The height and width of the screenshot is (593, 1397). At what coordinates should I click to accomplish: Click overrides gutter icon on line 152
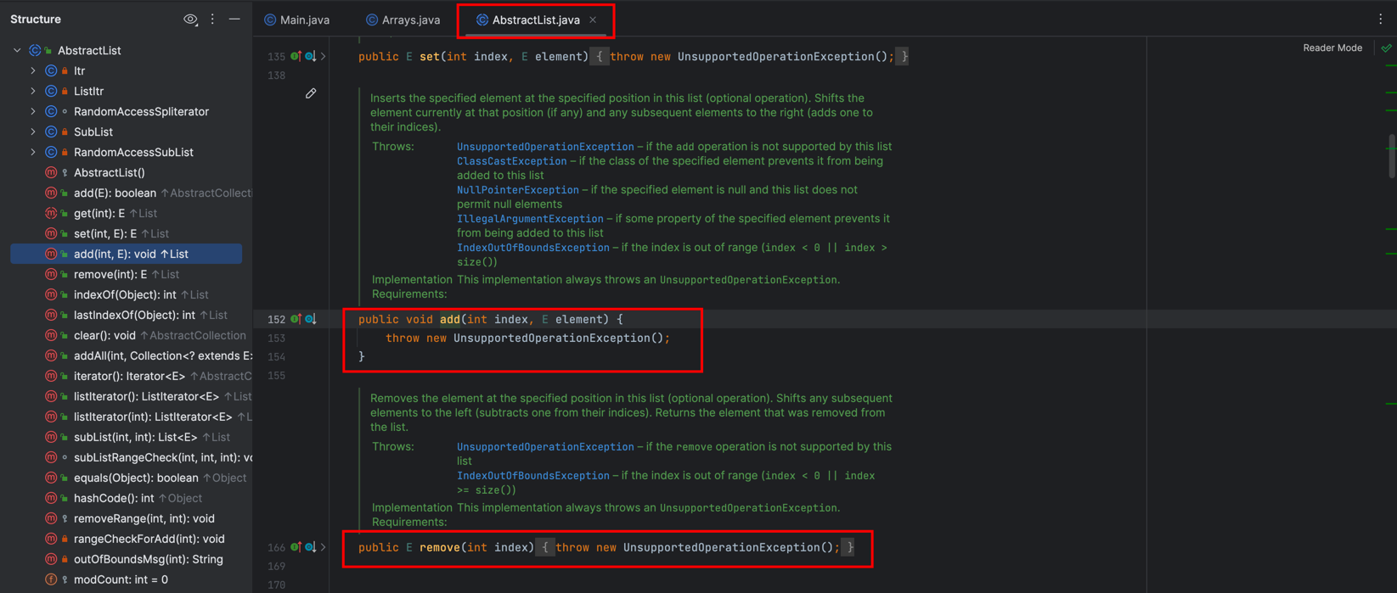click(296, 319)
